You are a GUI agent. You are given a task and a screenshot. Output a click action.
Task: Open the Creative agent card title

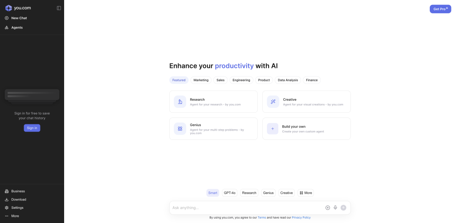coord(289,100)
